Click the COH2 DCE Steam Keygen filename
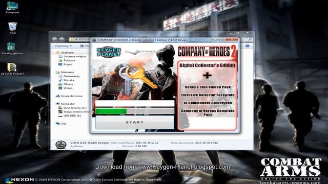Image resolution: width=328 pixels, height=184 pixels. tap(90, 143)
